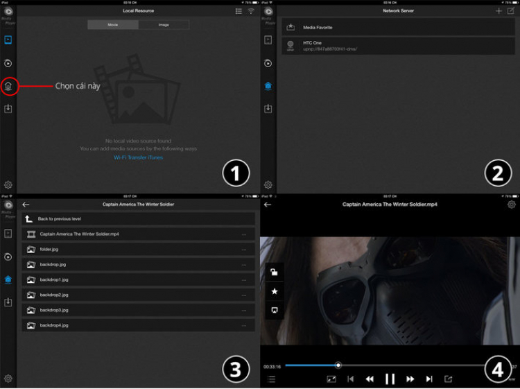Play Captain America The Winter Soldier.mp4 file
This screenshot has width=520, height=389.
(138, 234)
